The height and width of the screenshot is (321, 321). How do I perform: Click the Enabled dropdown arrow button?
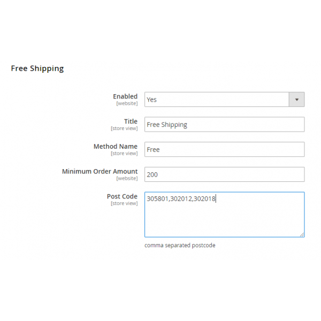(x=296, y=100)
